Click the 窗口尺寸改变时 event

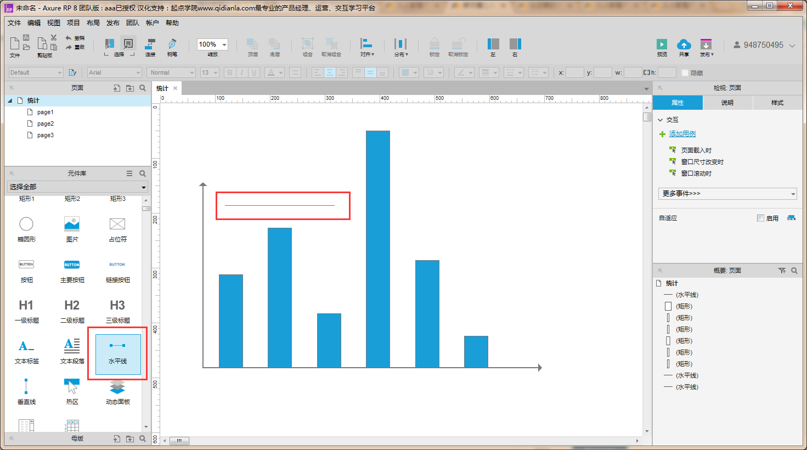(x=702, y=162)
